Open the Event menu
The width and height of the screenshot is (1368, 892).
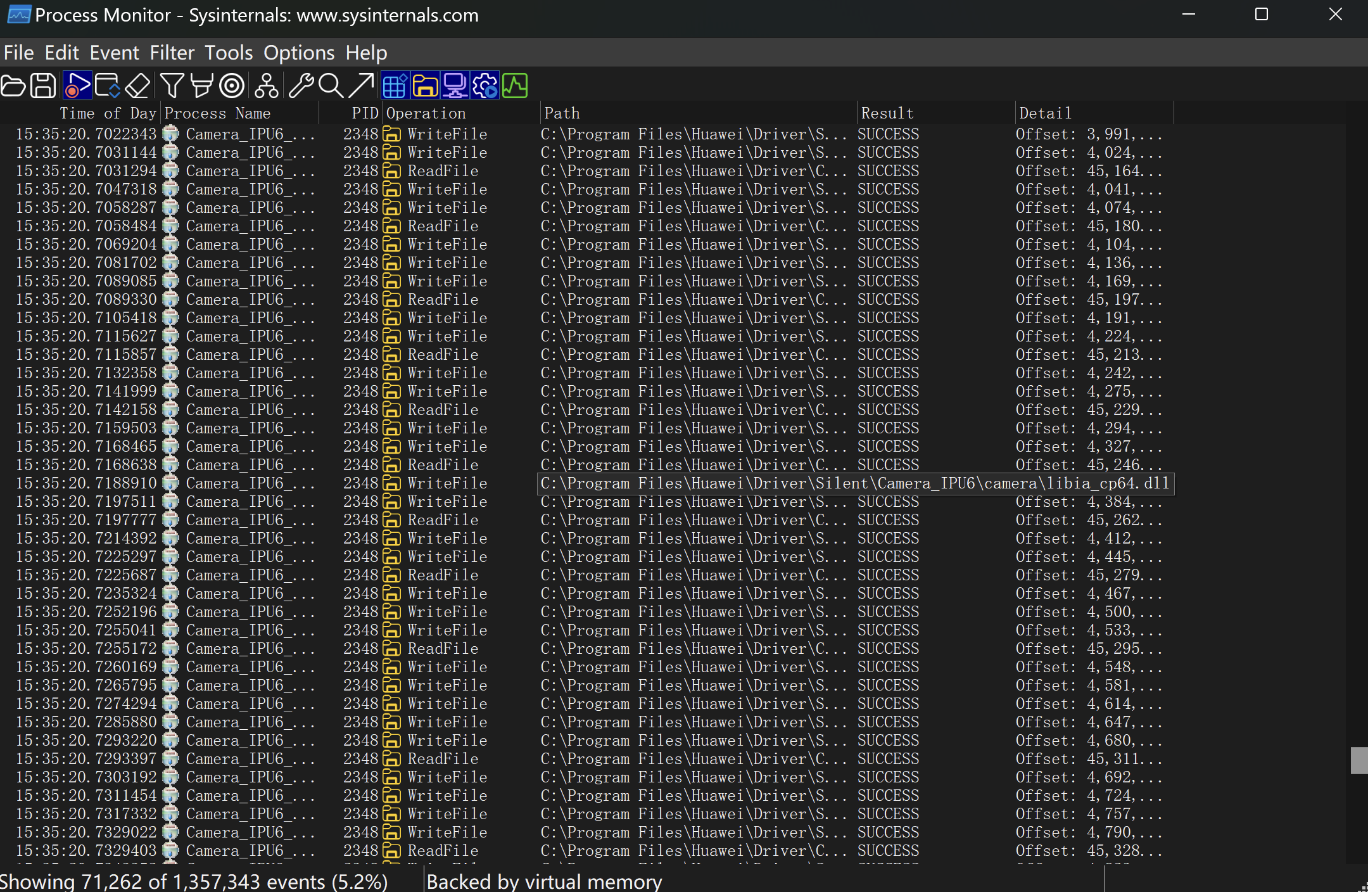114,53
